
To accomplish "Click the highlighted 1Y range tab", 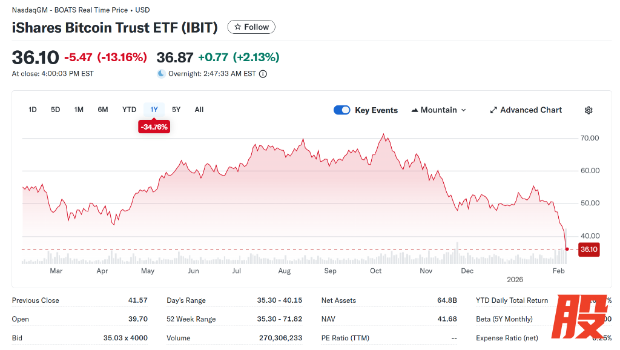I will [154, 110].
